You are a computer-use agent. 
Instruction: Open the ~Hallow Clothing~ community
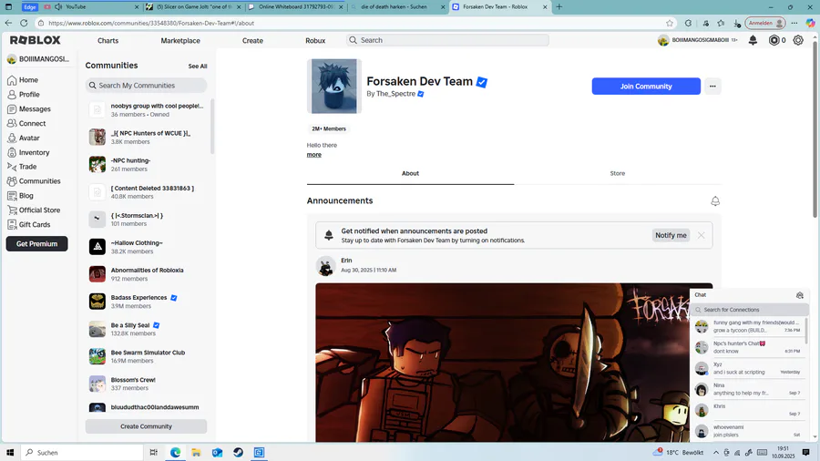click(x=147, y=247)
